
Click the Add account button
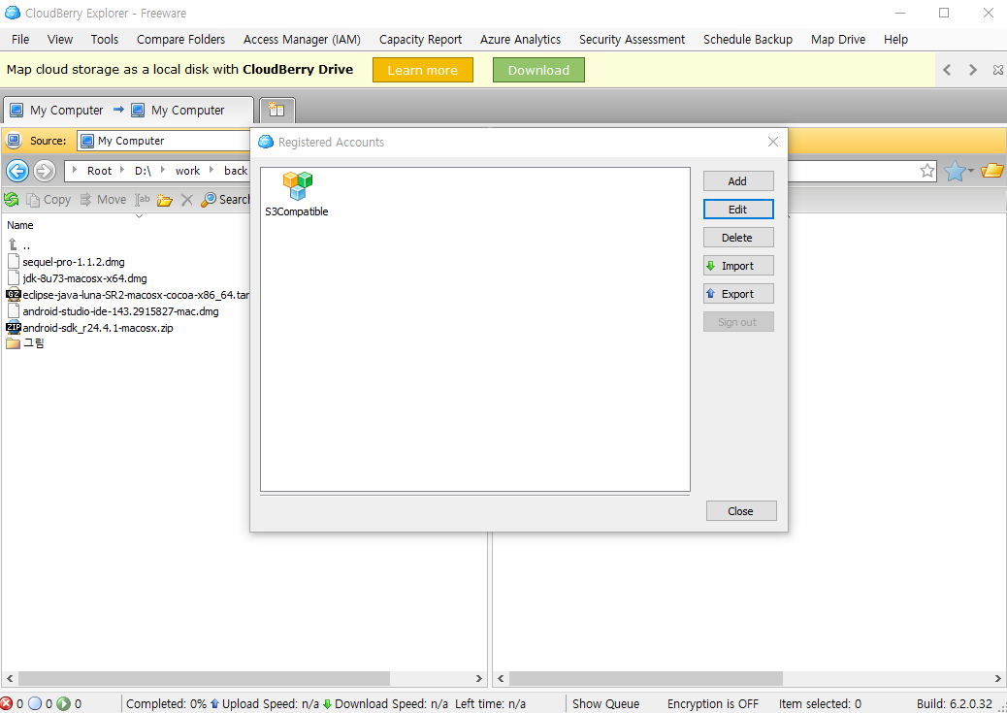pos(738,181)
